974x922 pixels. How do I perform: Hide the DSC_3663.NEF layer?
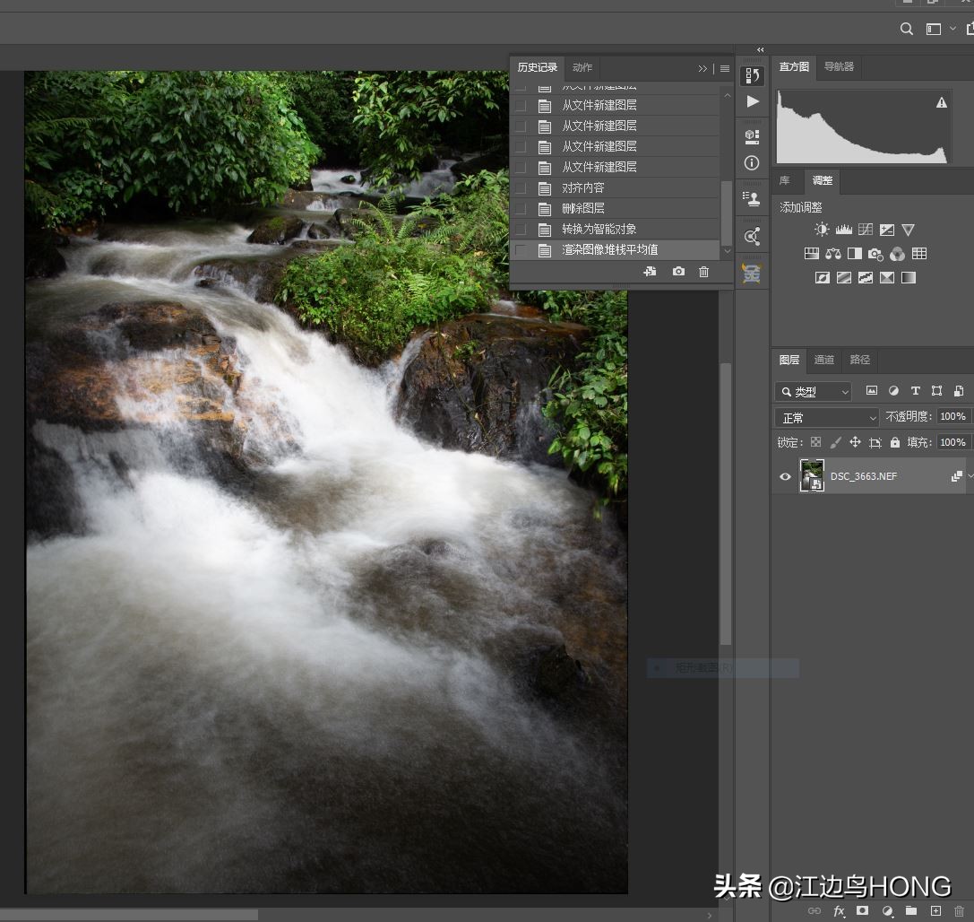(x=785, y=476)
